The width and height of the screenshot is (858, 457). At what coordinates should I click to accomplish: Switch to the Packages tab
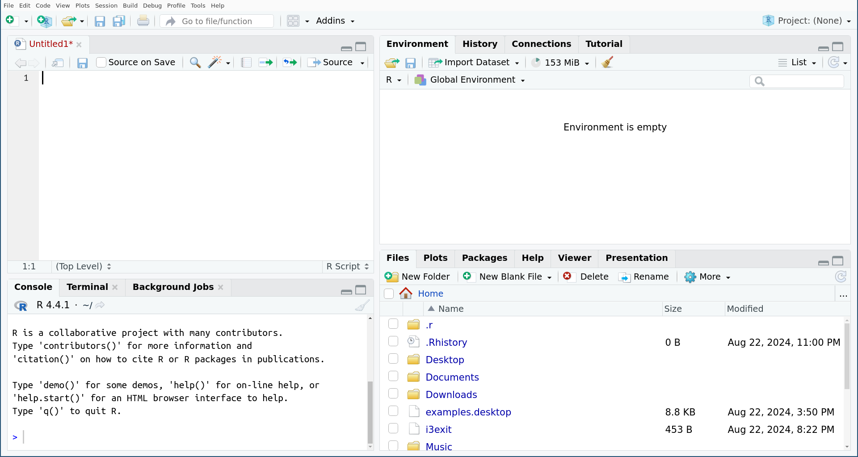(x=484, y=258)
